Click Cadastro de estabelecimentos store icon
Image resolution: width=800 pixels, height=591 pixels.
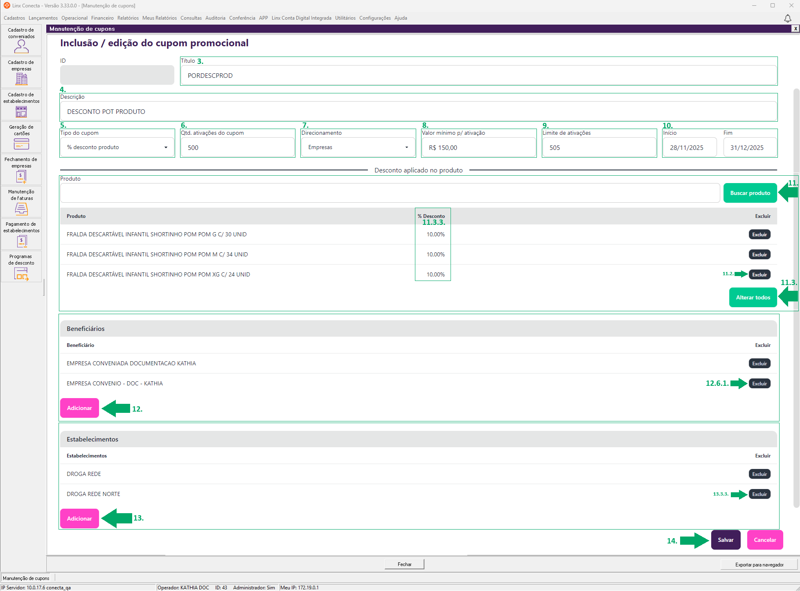tap(21, 111)
